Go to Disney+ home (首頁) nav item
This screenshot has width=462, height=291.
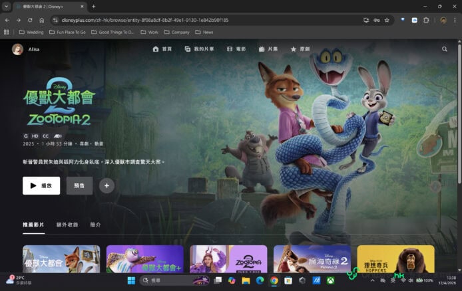(x=162, y=49)
